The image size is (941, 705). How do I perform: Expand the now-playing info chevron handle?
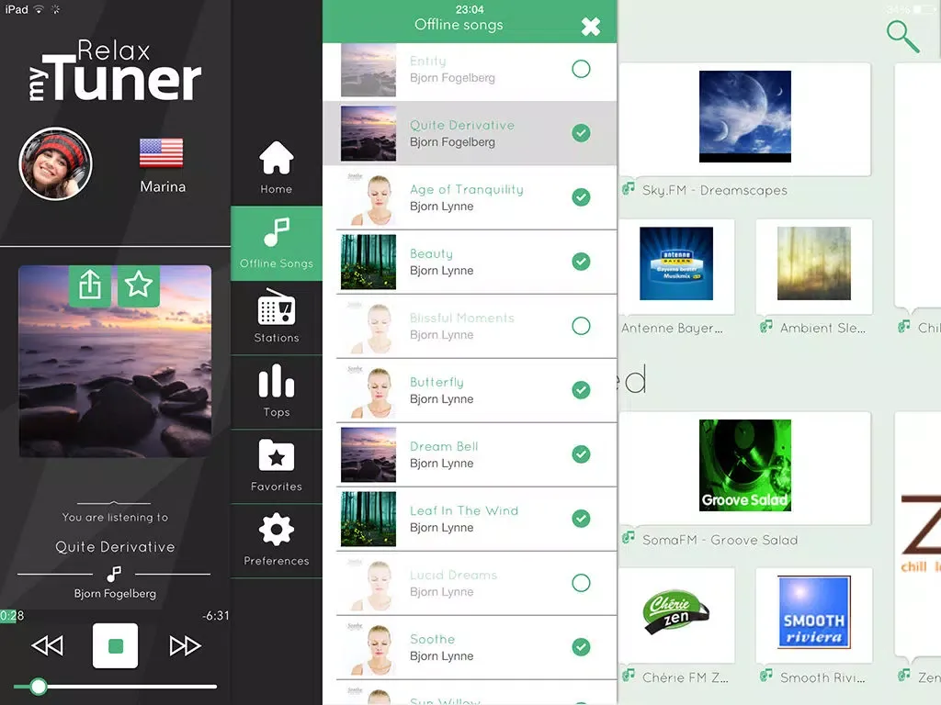(114, 503)
